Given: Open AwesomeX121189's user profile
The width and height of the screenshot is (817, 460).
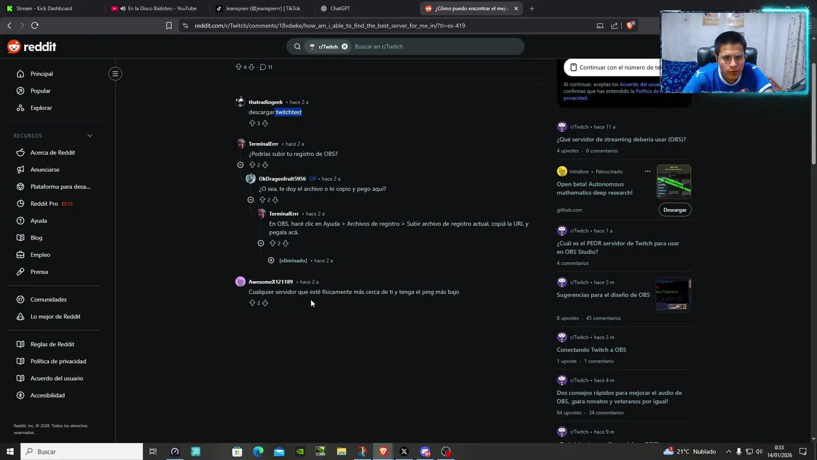Looking at the screenshot, I should [x=271, y=282].
